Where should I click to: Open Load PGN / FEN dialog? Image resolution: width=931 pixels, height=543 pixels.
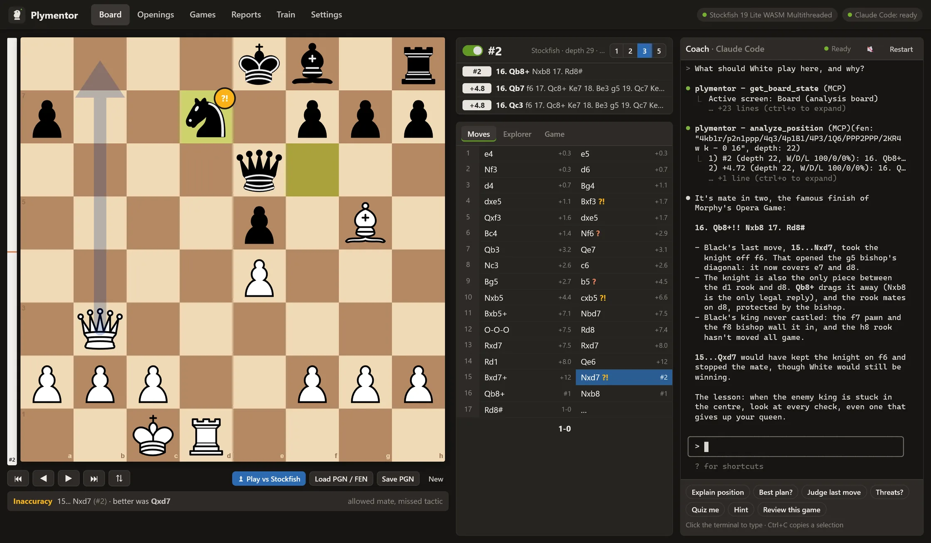[341, 479]
